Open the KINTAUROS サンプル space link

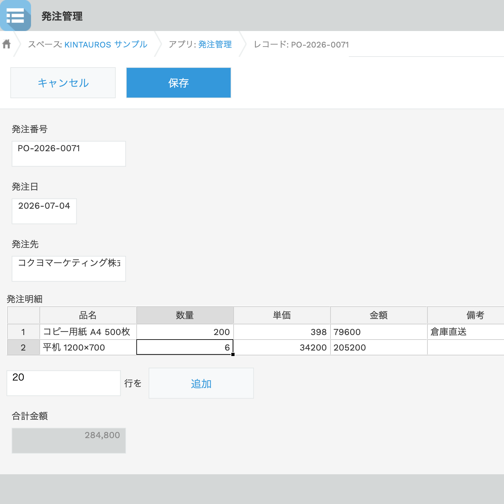(106, 44)
